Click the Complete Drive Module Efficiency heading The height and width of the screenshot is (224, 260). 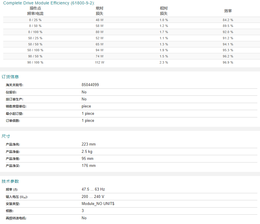pyautogui.click(x=49, y=3)
